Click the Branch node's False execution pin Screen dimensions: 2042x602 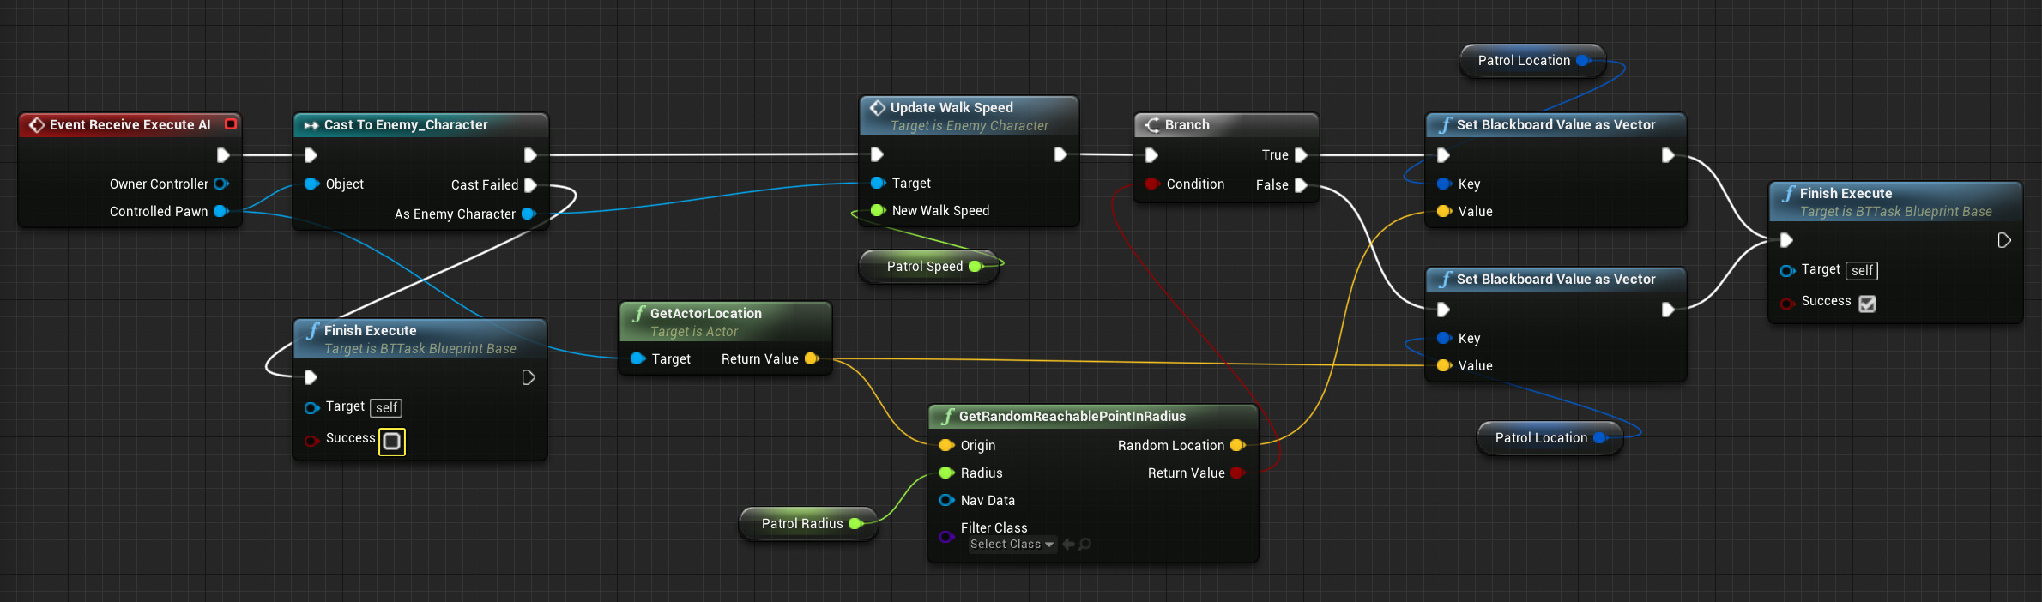[1301, 184]
